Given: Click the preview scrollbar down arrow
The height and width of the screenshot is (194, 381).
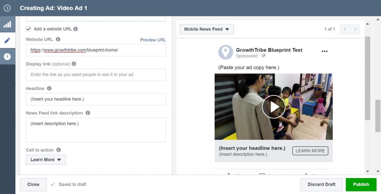Looking at the screenshot, I should pos(367,171).
